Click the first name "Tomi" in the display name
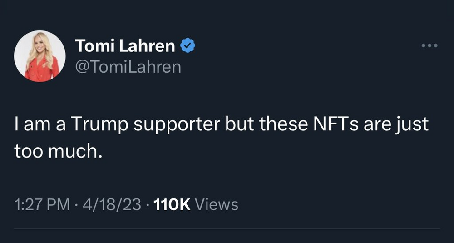The width and height of the screenshot is (454, 243). (x=94, y=45)
